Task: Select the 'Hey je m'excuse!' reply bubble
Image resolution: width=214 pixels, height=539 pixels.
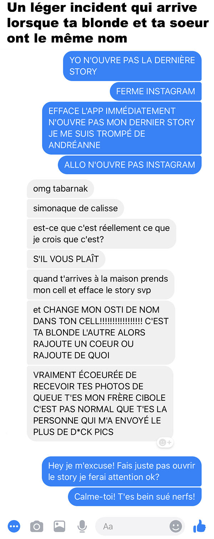Action: click(x=122, y=471)
